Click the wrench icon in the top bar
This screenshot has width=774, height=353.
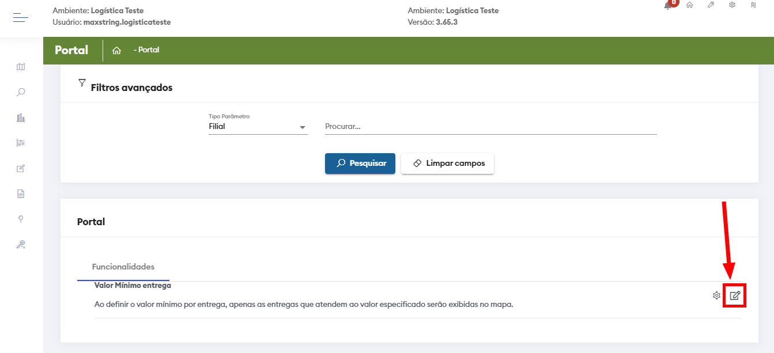point(711,5)
